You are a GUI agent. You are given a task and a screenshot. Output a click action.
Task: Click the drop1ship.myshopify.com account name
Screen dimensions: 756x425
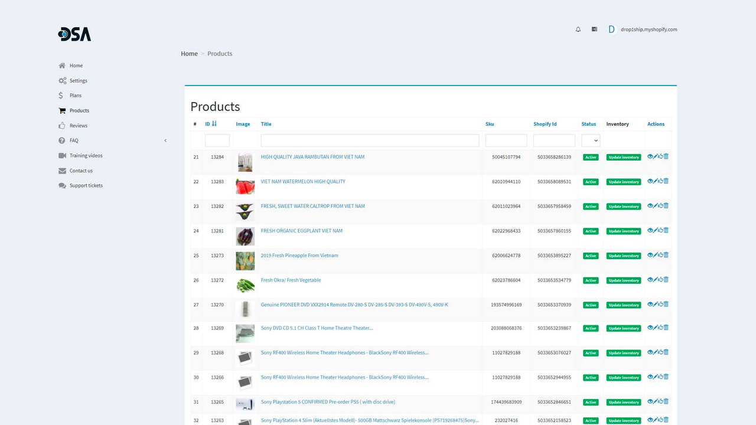pos(649,29)
